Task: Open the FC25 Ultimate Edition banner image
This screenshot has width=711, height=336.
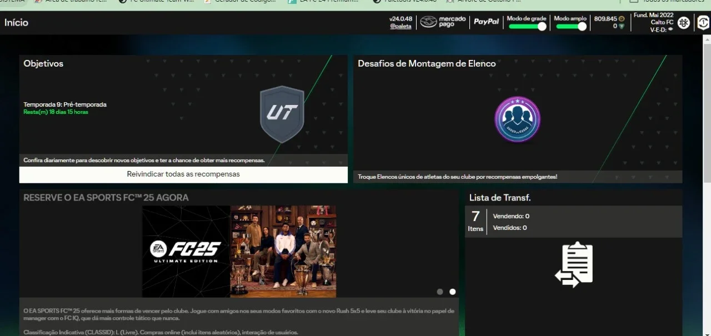Action: (239, 252)
